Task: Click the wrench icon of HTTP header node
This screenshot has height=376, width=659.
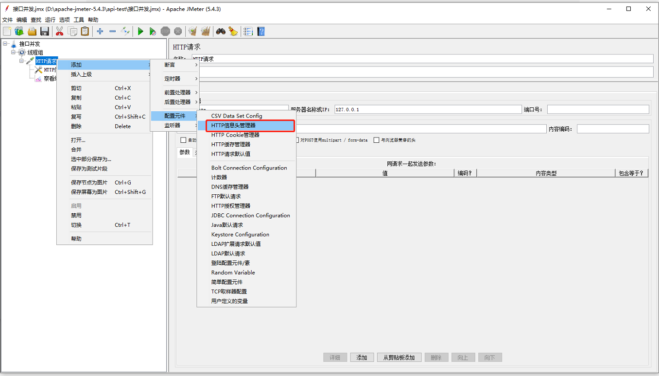Action: 38,70
